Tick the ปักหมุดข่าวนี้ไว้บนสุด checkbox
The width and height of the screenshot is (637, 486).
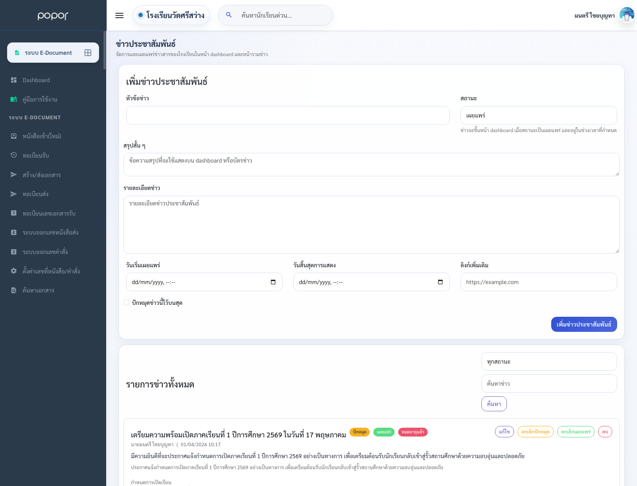(127, 303)
